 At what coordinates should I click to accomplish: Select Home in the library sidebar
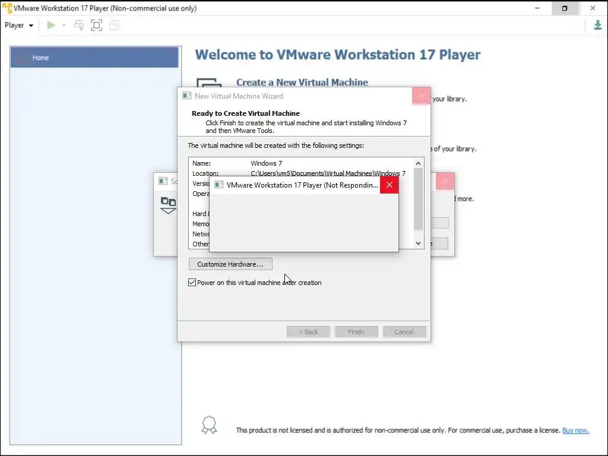(x=94, y=58)
